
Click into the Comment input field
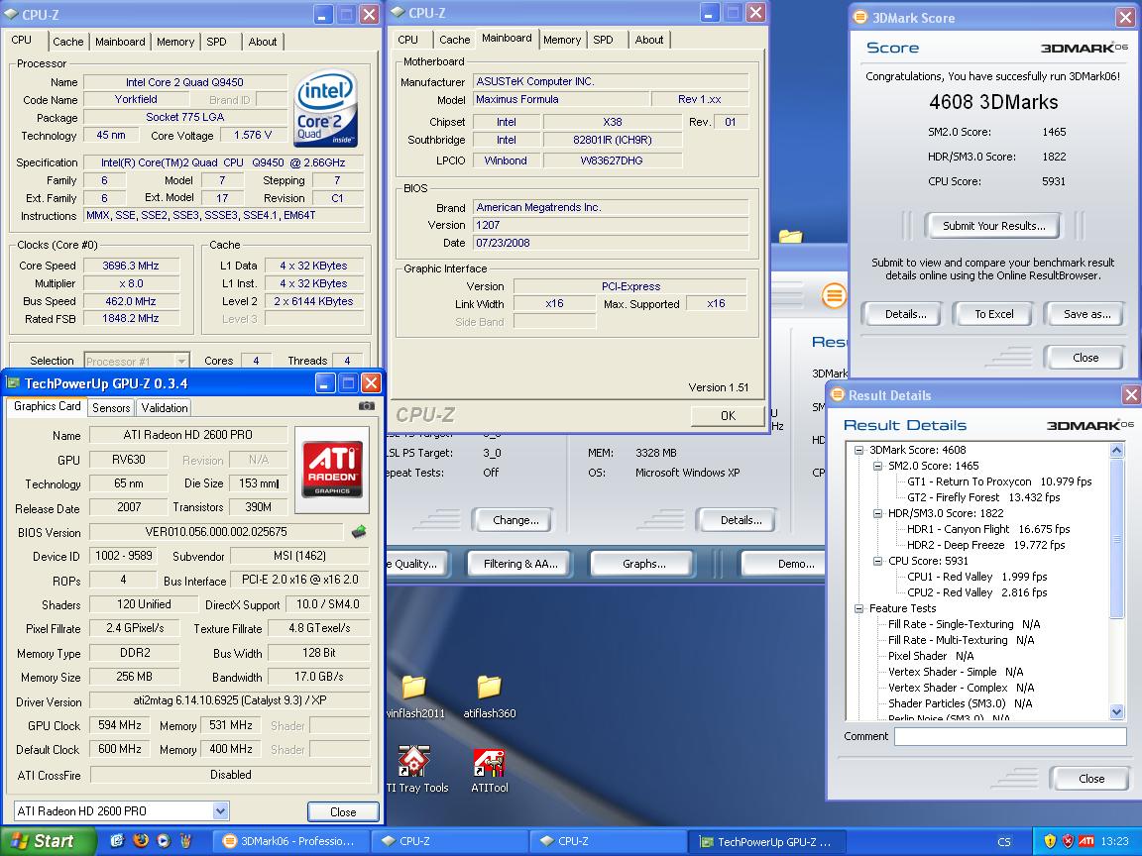(x=1010, y=736)
